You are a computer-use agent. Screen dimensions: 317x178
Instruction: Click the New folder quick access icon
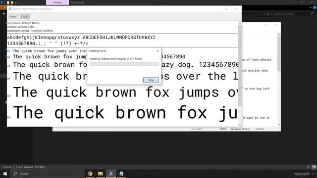pyautogui.click(x=12, y=2)
